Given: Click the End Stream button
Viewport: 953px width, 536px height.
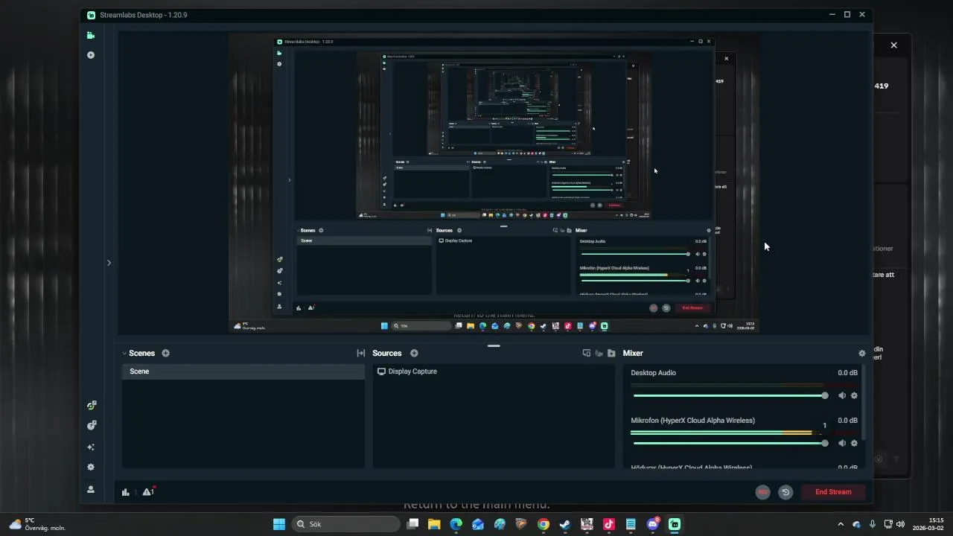Looking at the screenshot, I should tap(833, 492).
